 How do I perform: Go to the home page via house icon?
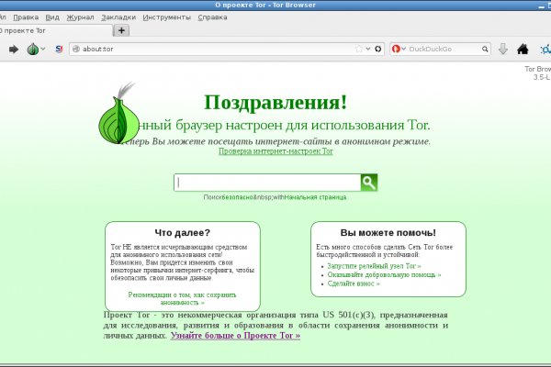pyautogui.click(x=523, y=49)
